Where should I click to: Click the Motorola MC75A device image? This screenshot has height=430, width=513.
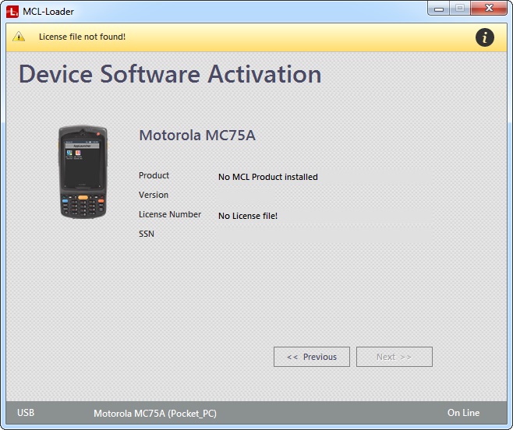click(x=82, y=173)
